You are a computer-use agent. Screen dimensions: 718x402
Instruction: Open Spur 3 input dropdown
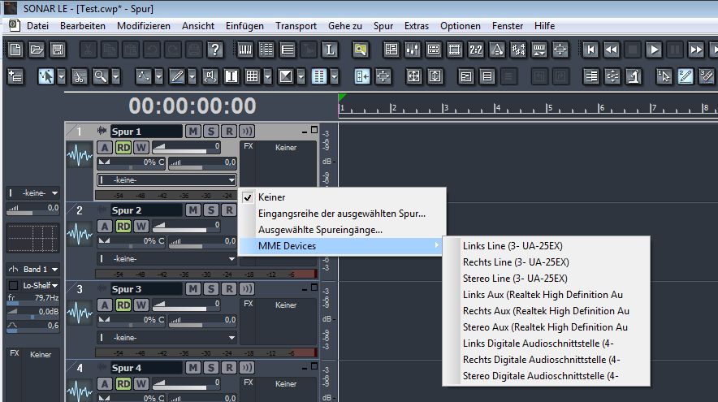click(x=167, y=338)
